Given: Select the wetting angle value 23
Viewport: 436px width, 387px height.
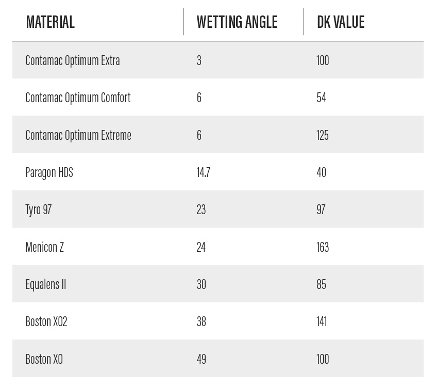Looking at the screenshot, I should coord(201,209).
